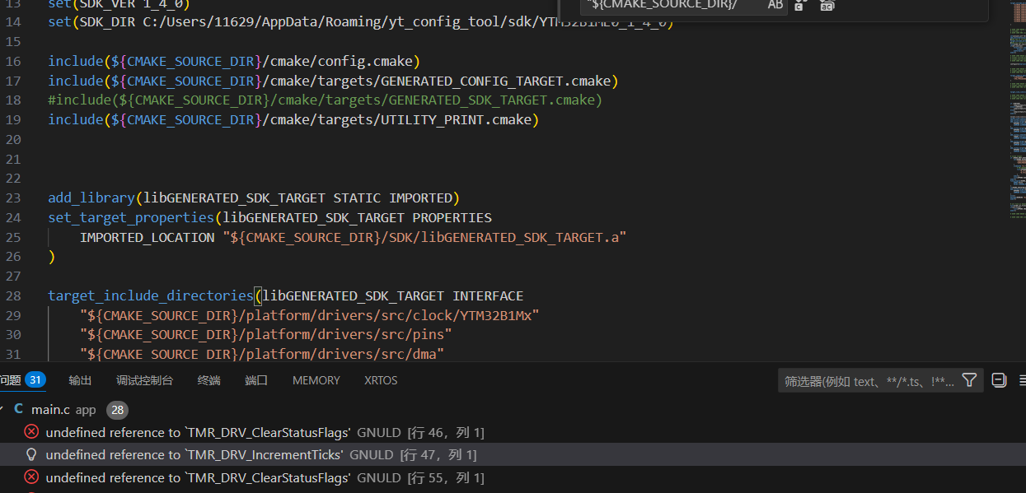1026x493 pixels.
Task: Click the Replace single match icon
Action: (800, 6)
